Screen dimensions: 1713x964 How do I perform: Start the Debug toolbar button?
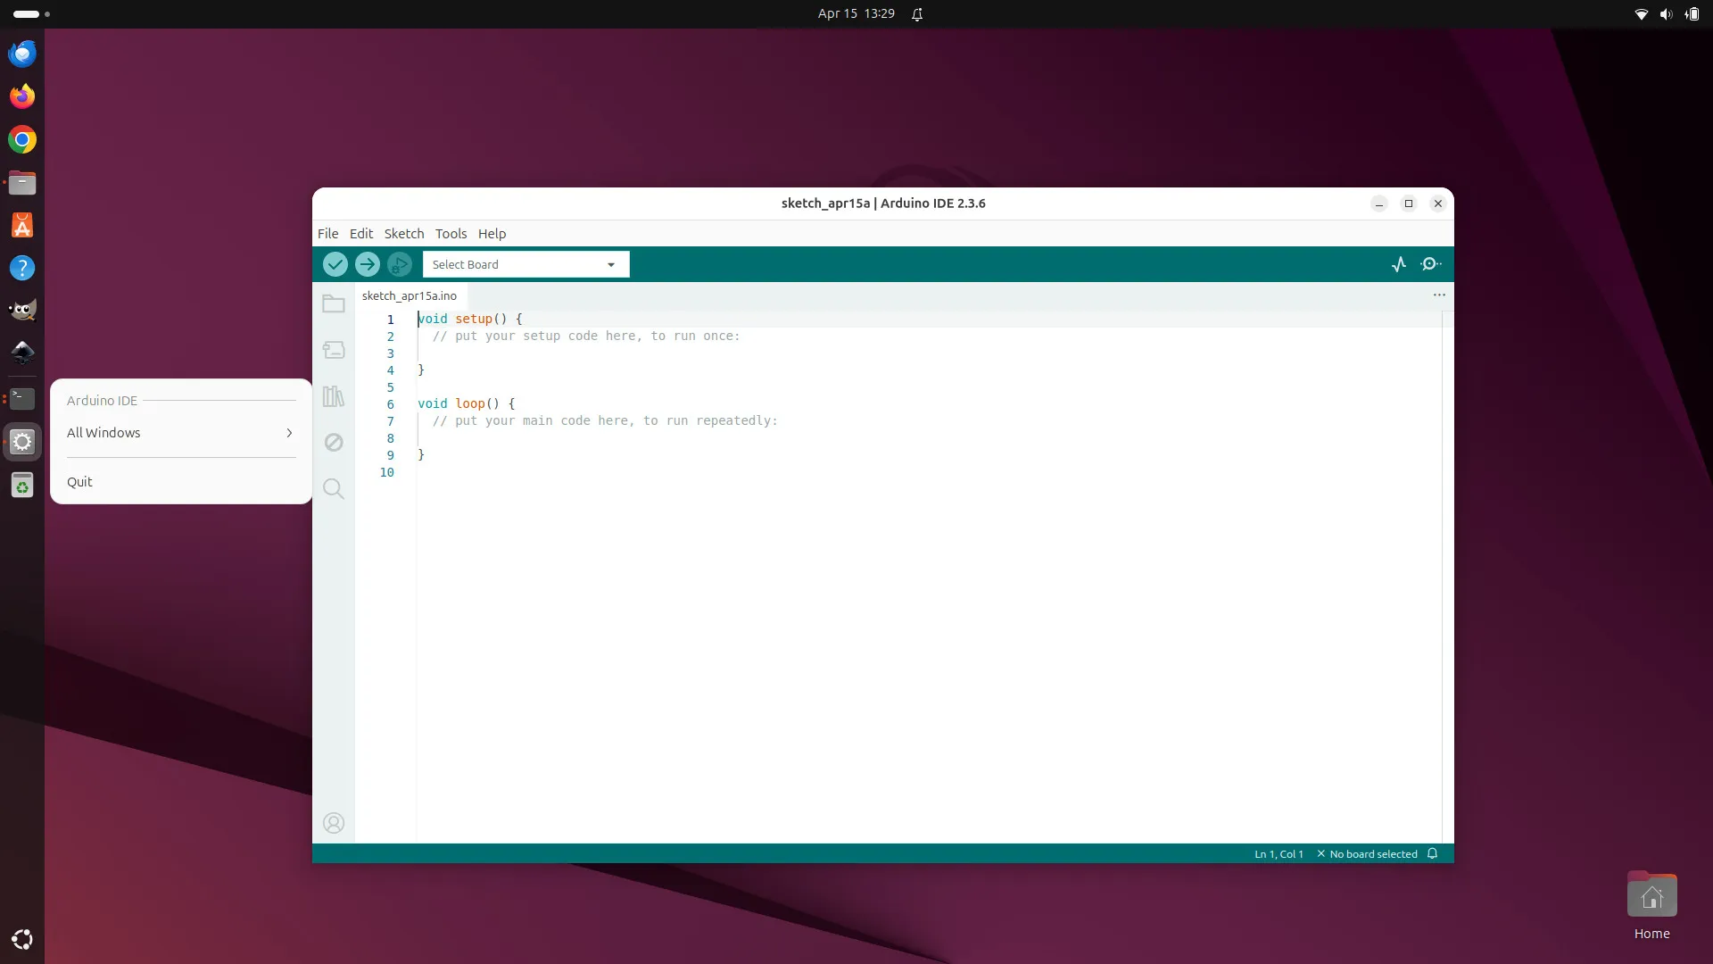point(400,264)
